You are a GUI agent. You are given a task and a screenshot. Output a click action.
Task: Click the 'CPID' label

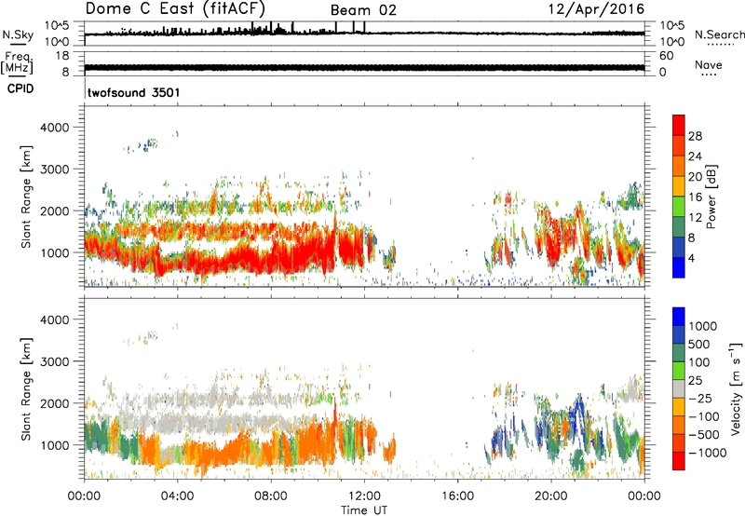click(20, 88)
